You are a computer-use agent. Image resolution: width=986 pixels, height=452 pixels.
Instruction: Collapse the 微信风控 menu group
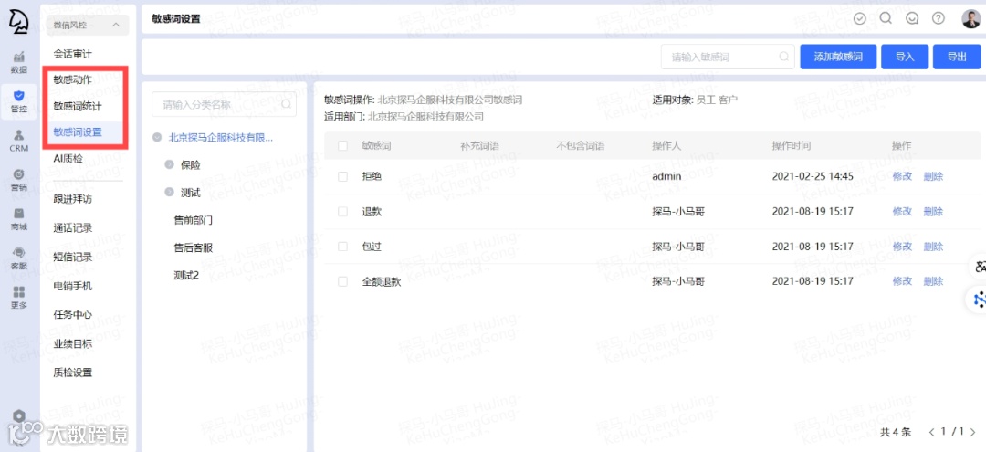point(88,26)
